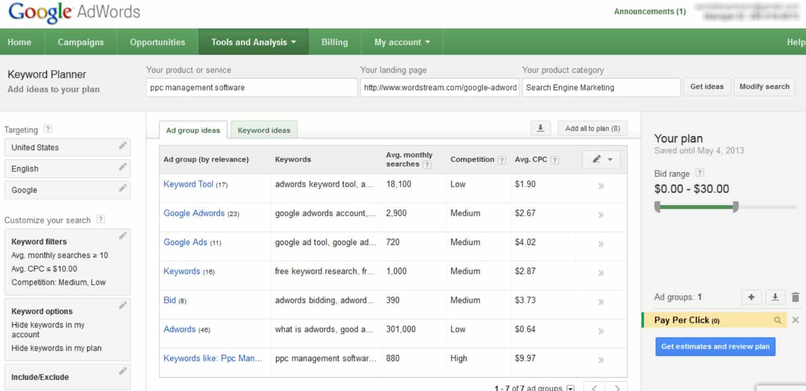Screen dimensions: 806x391
Task: Open Tools and Analysis dropdown menu
Action: 254,42
